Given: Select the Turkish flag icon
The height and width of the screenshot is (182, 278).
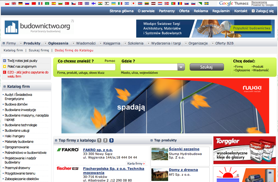Looking at the screenshot, I should pyautogui.click(x=67, y=3).
